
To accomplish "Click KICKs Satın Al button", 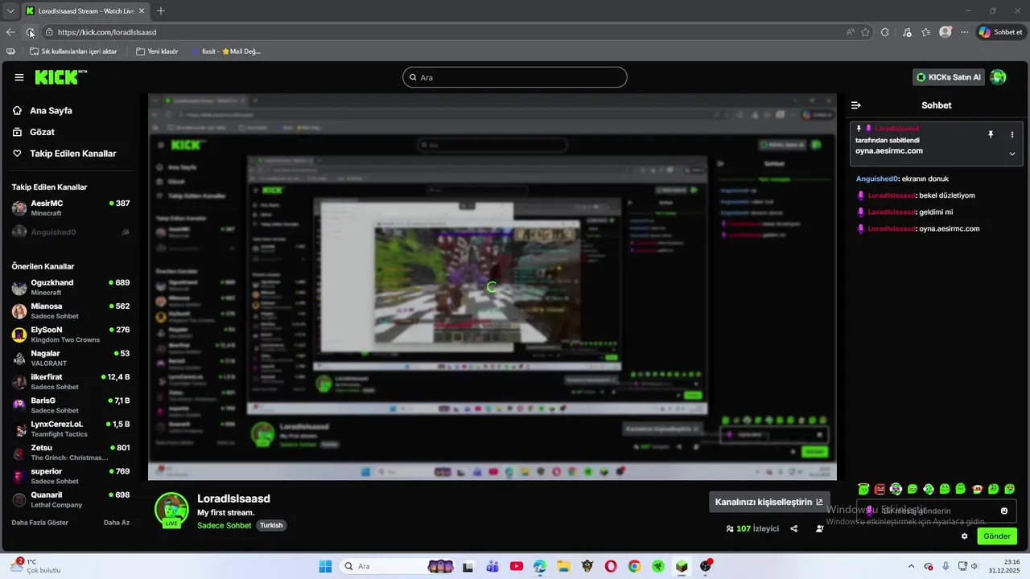I will coord(949,77).
